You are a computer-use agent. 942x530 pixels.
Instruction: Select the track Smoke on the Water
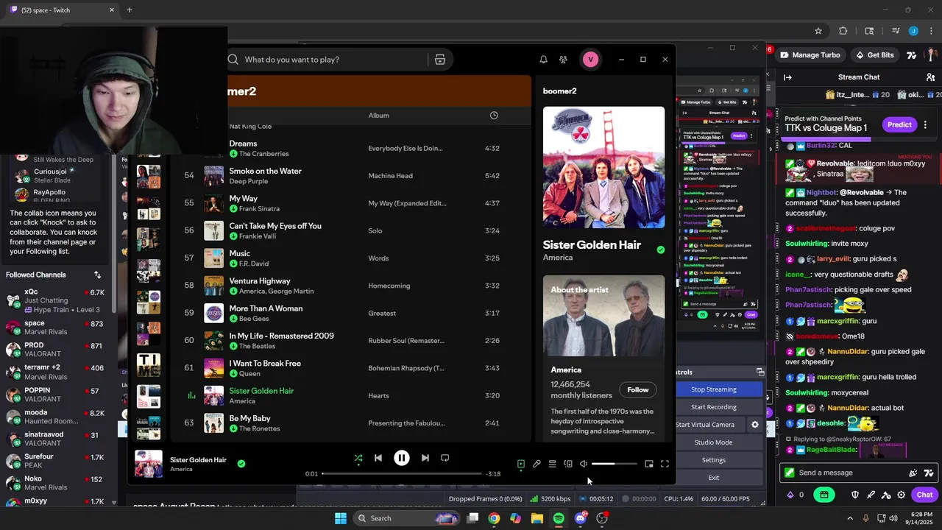265,171
